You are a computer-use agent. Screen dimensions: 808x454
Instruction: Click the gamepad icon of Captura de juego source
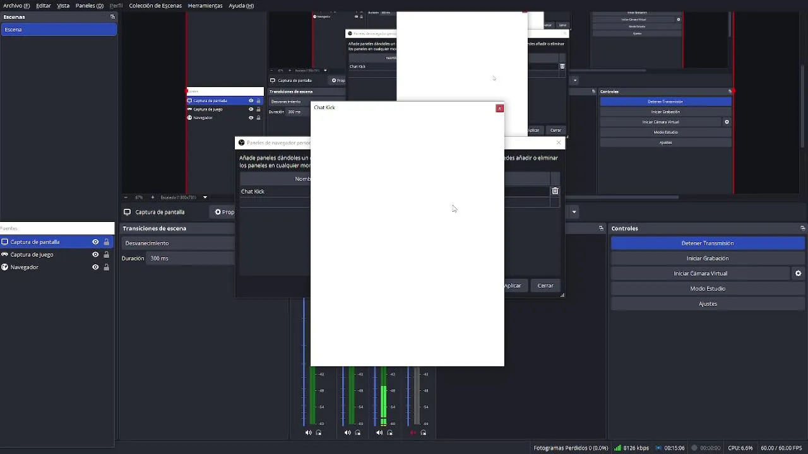point(4,255)
